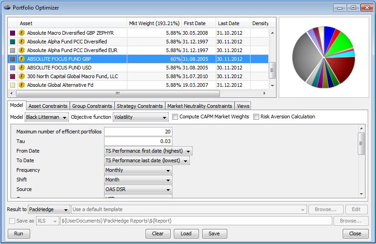376x244 pixels.
Task: Click the Tau value field
Action: point(138,141)
